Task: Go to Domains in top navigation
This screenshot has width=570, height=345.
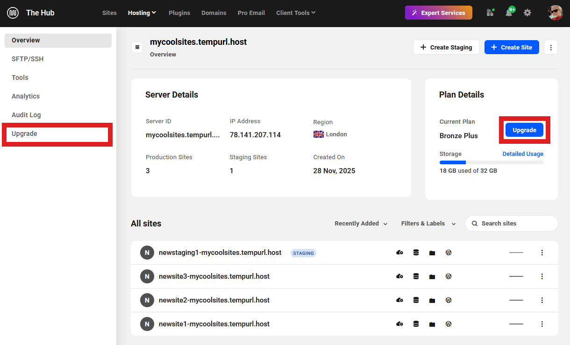Action: click(x=214, y=13)
